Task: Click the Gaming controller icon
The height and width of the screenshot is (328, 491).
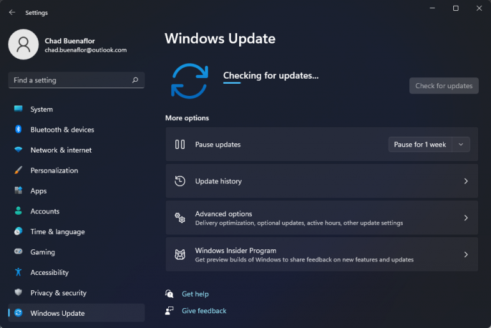Action: tap(18, 251)
